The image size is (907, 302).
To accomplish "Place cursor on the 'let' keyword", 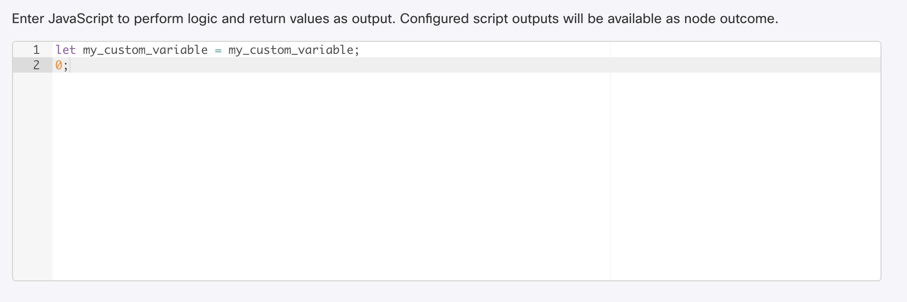I will point(65,50).
